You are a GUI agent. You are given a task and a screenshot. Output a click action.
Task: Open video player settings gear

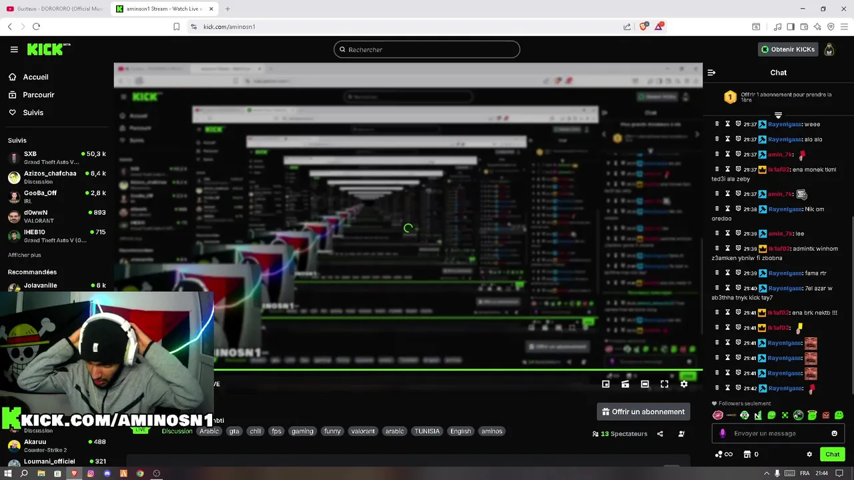684,384
